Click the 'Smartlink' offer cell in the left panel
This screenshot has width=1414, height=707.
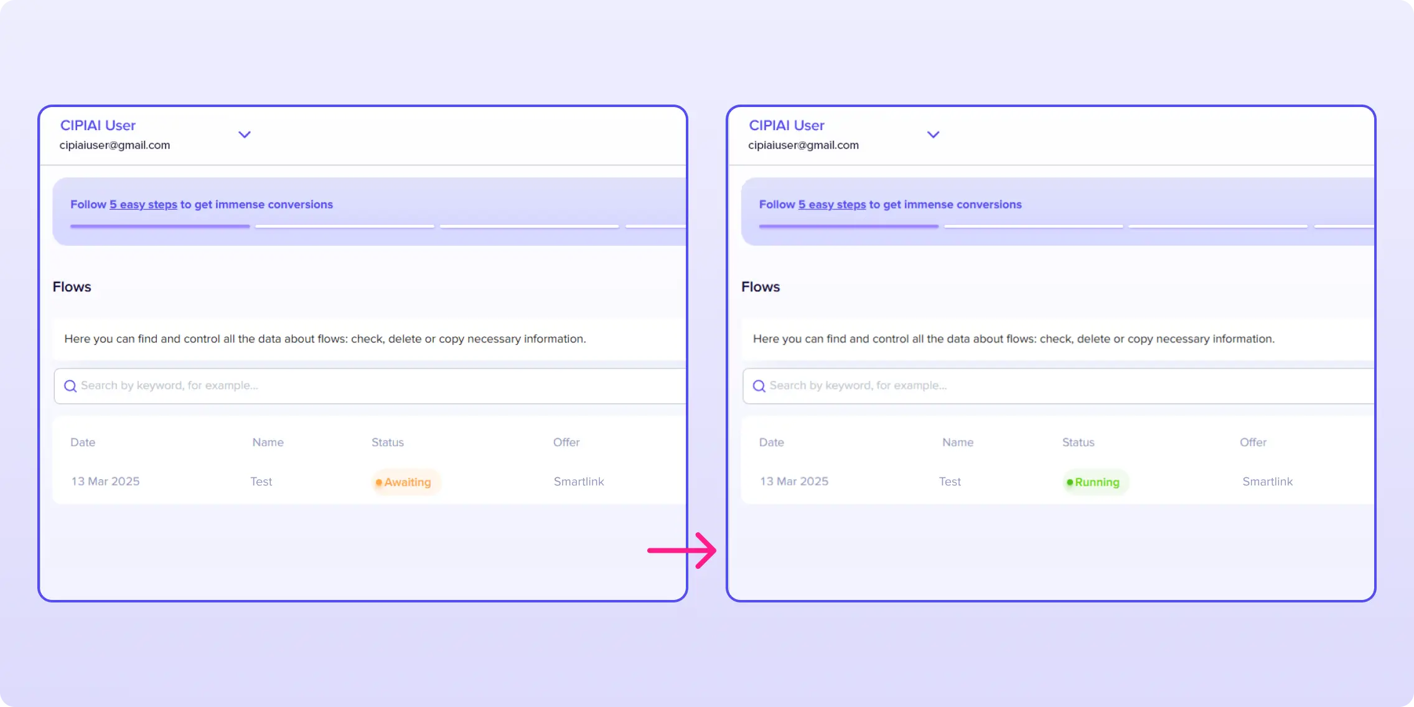[x=579, y=482]
